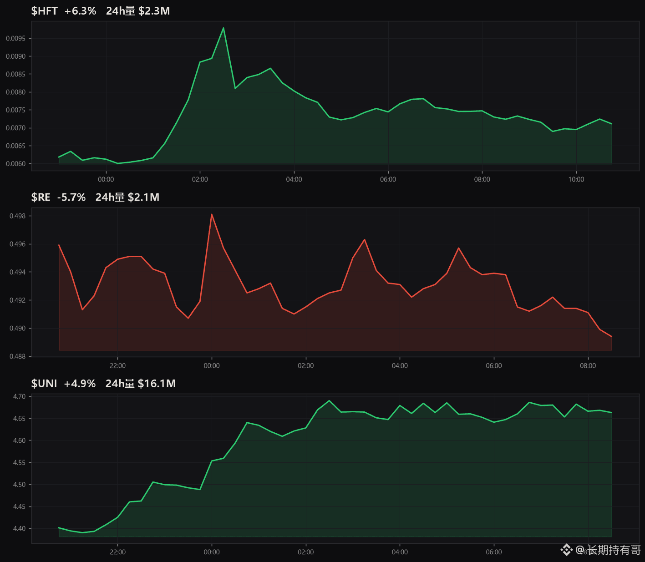Click the 4.70 price axis label
Viewport: 645px width, 562px height.
click(20, 397)
